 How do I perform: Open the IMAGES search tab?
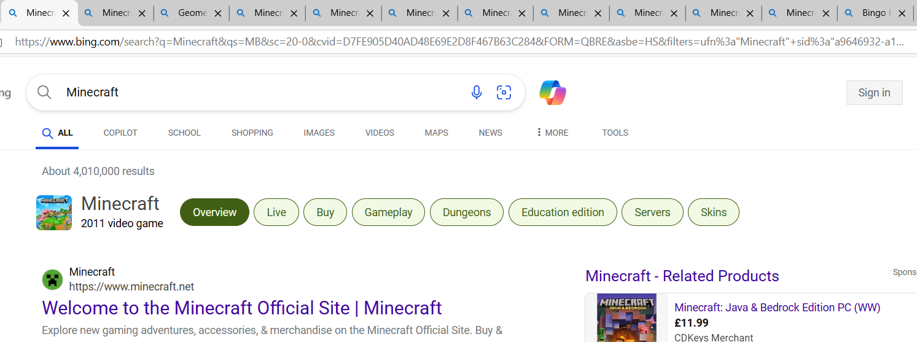pos(319,133)
